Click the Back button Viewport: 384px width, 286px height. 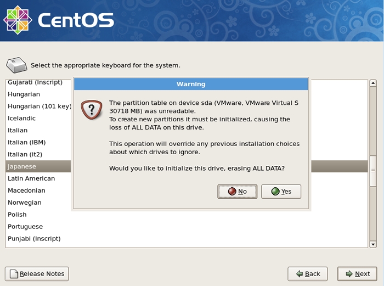pyautogui.click(x=307, y=274)
